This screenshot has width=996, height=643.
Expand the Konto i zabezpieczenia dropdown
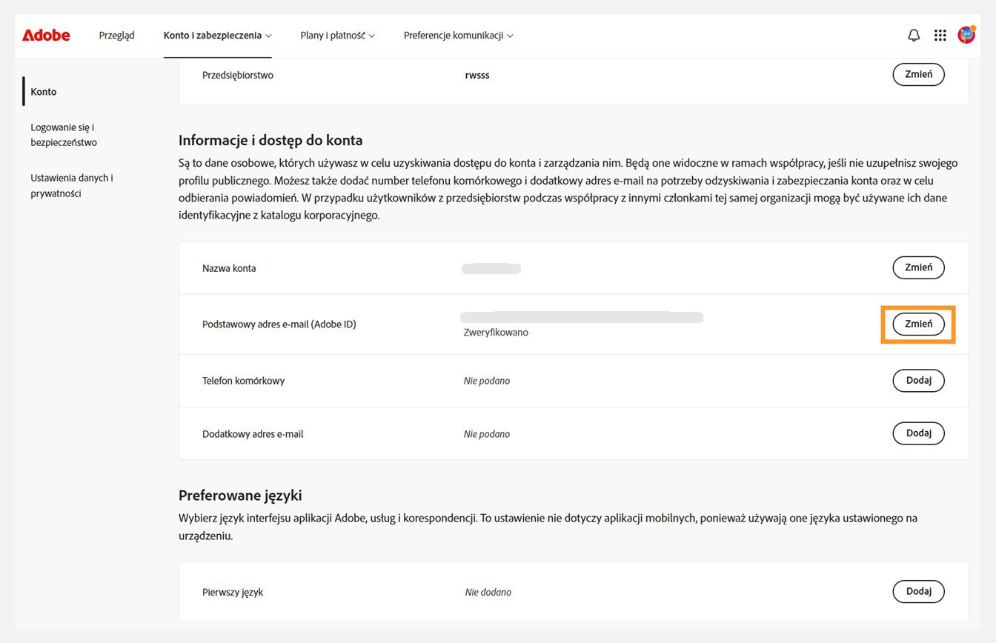(217, 35)
